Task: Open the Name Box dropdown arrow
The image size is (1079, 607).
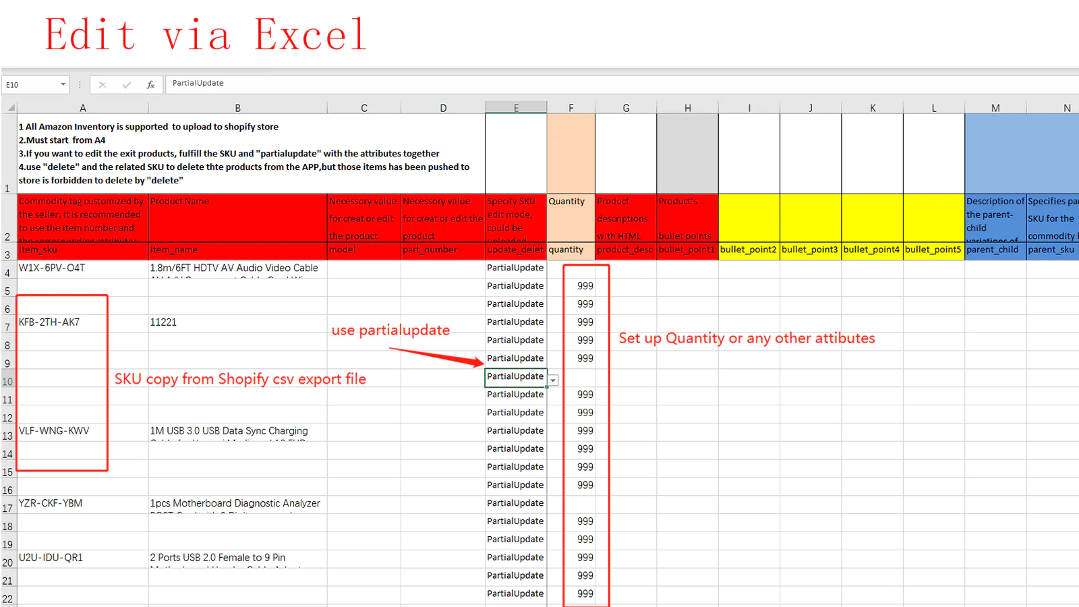Action: click(x=63, y=85)
